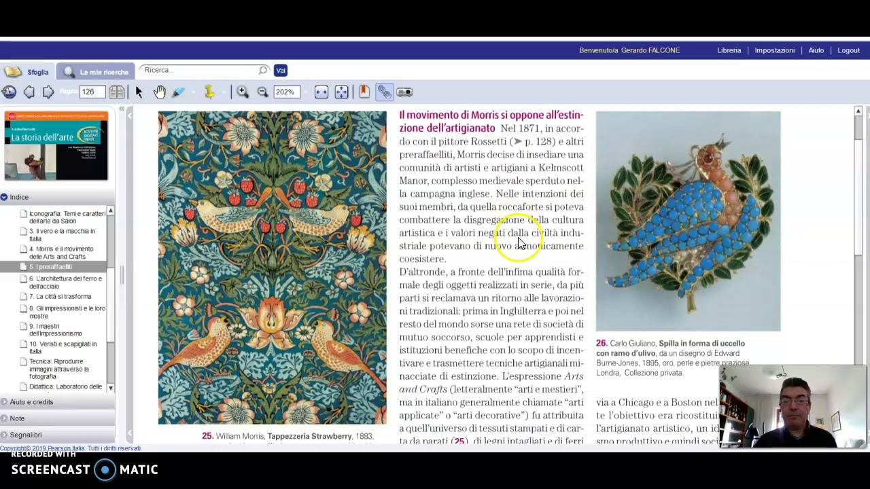This screenshot has height=489, width=870.
Task: Select the arrow pointer tool
Action: [x=139, y=92]
